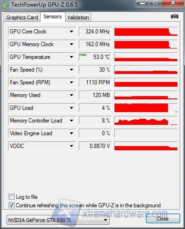Screen dimensions: 185x229
Task: Click the Memory Controller Load graph
Action: click(146, 121)
